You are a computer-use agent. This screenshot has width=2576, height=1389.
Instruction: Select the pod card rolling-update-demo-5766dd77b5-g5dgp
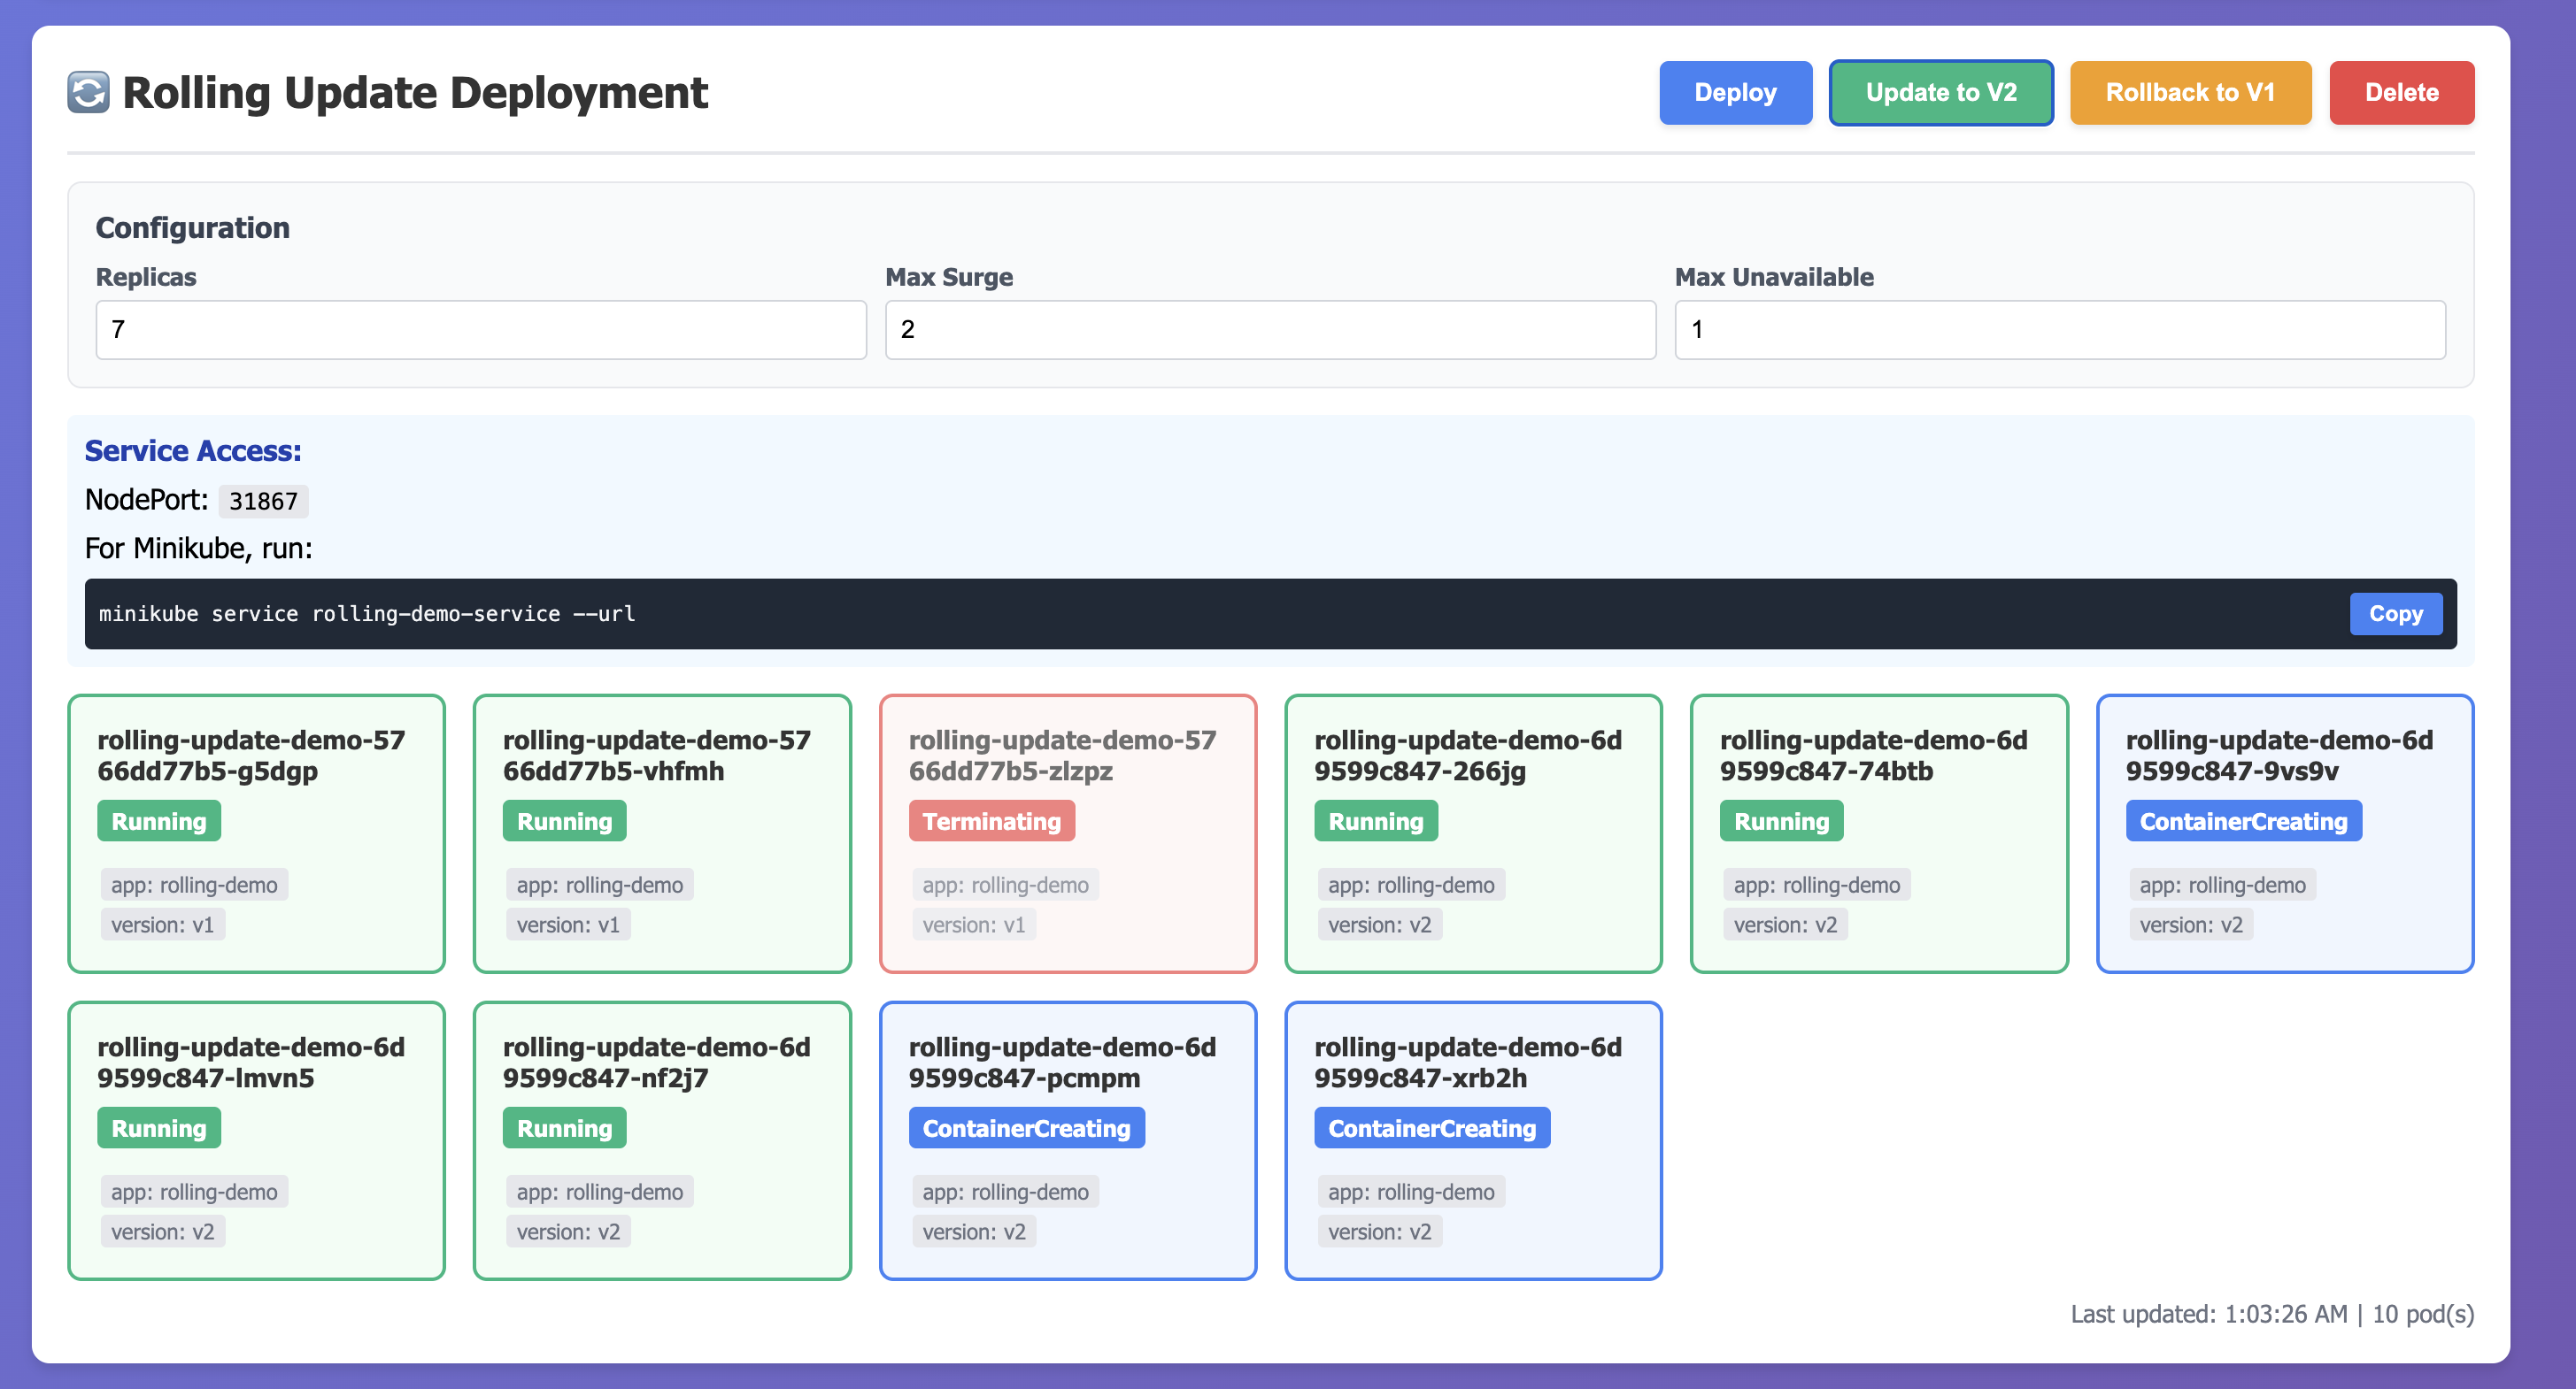coord(256,833)
